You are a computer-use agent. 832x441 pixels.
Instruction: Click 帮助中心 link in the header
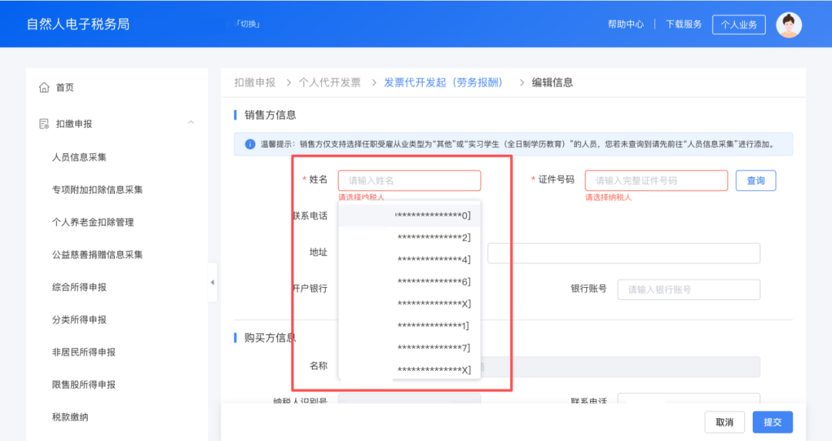point(626,25)
